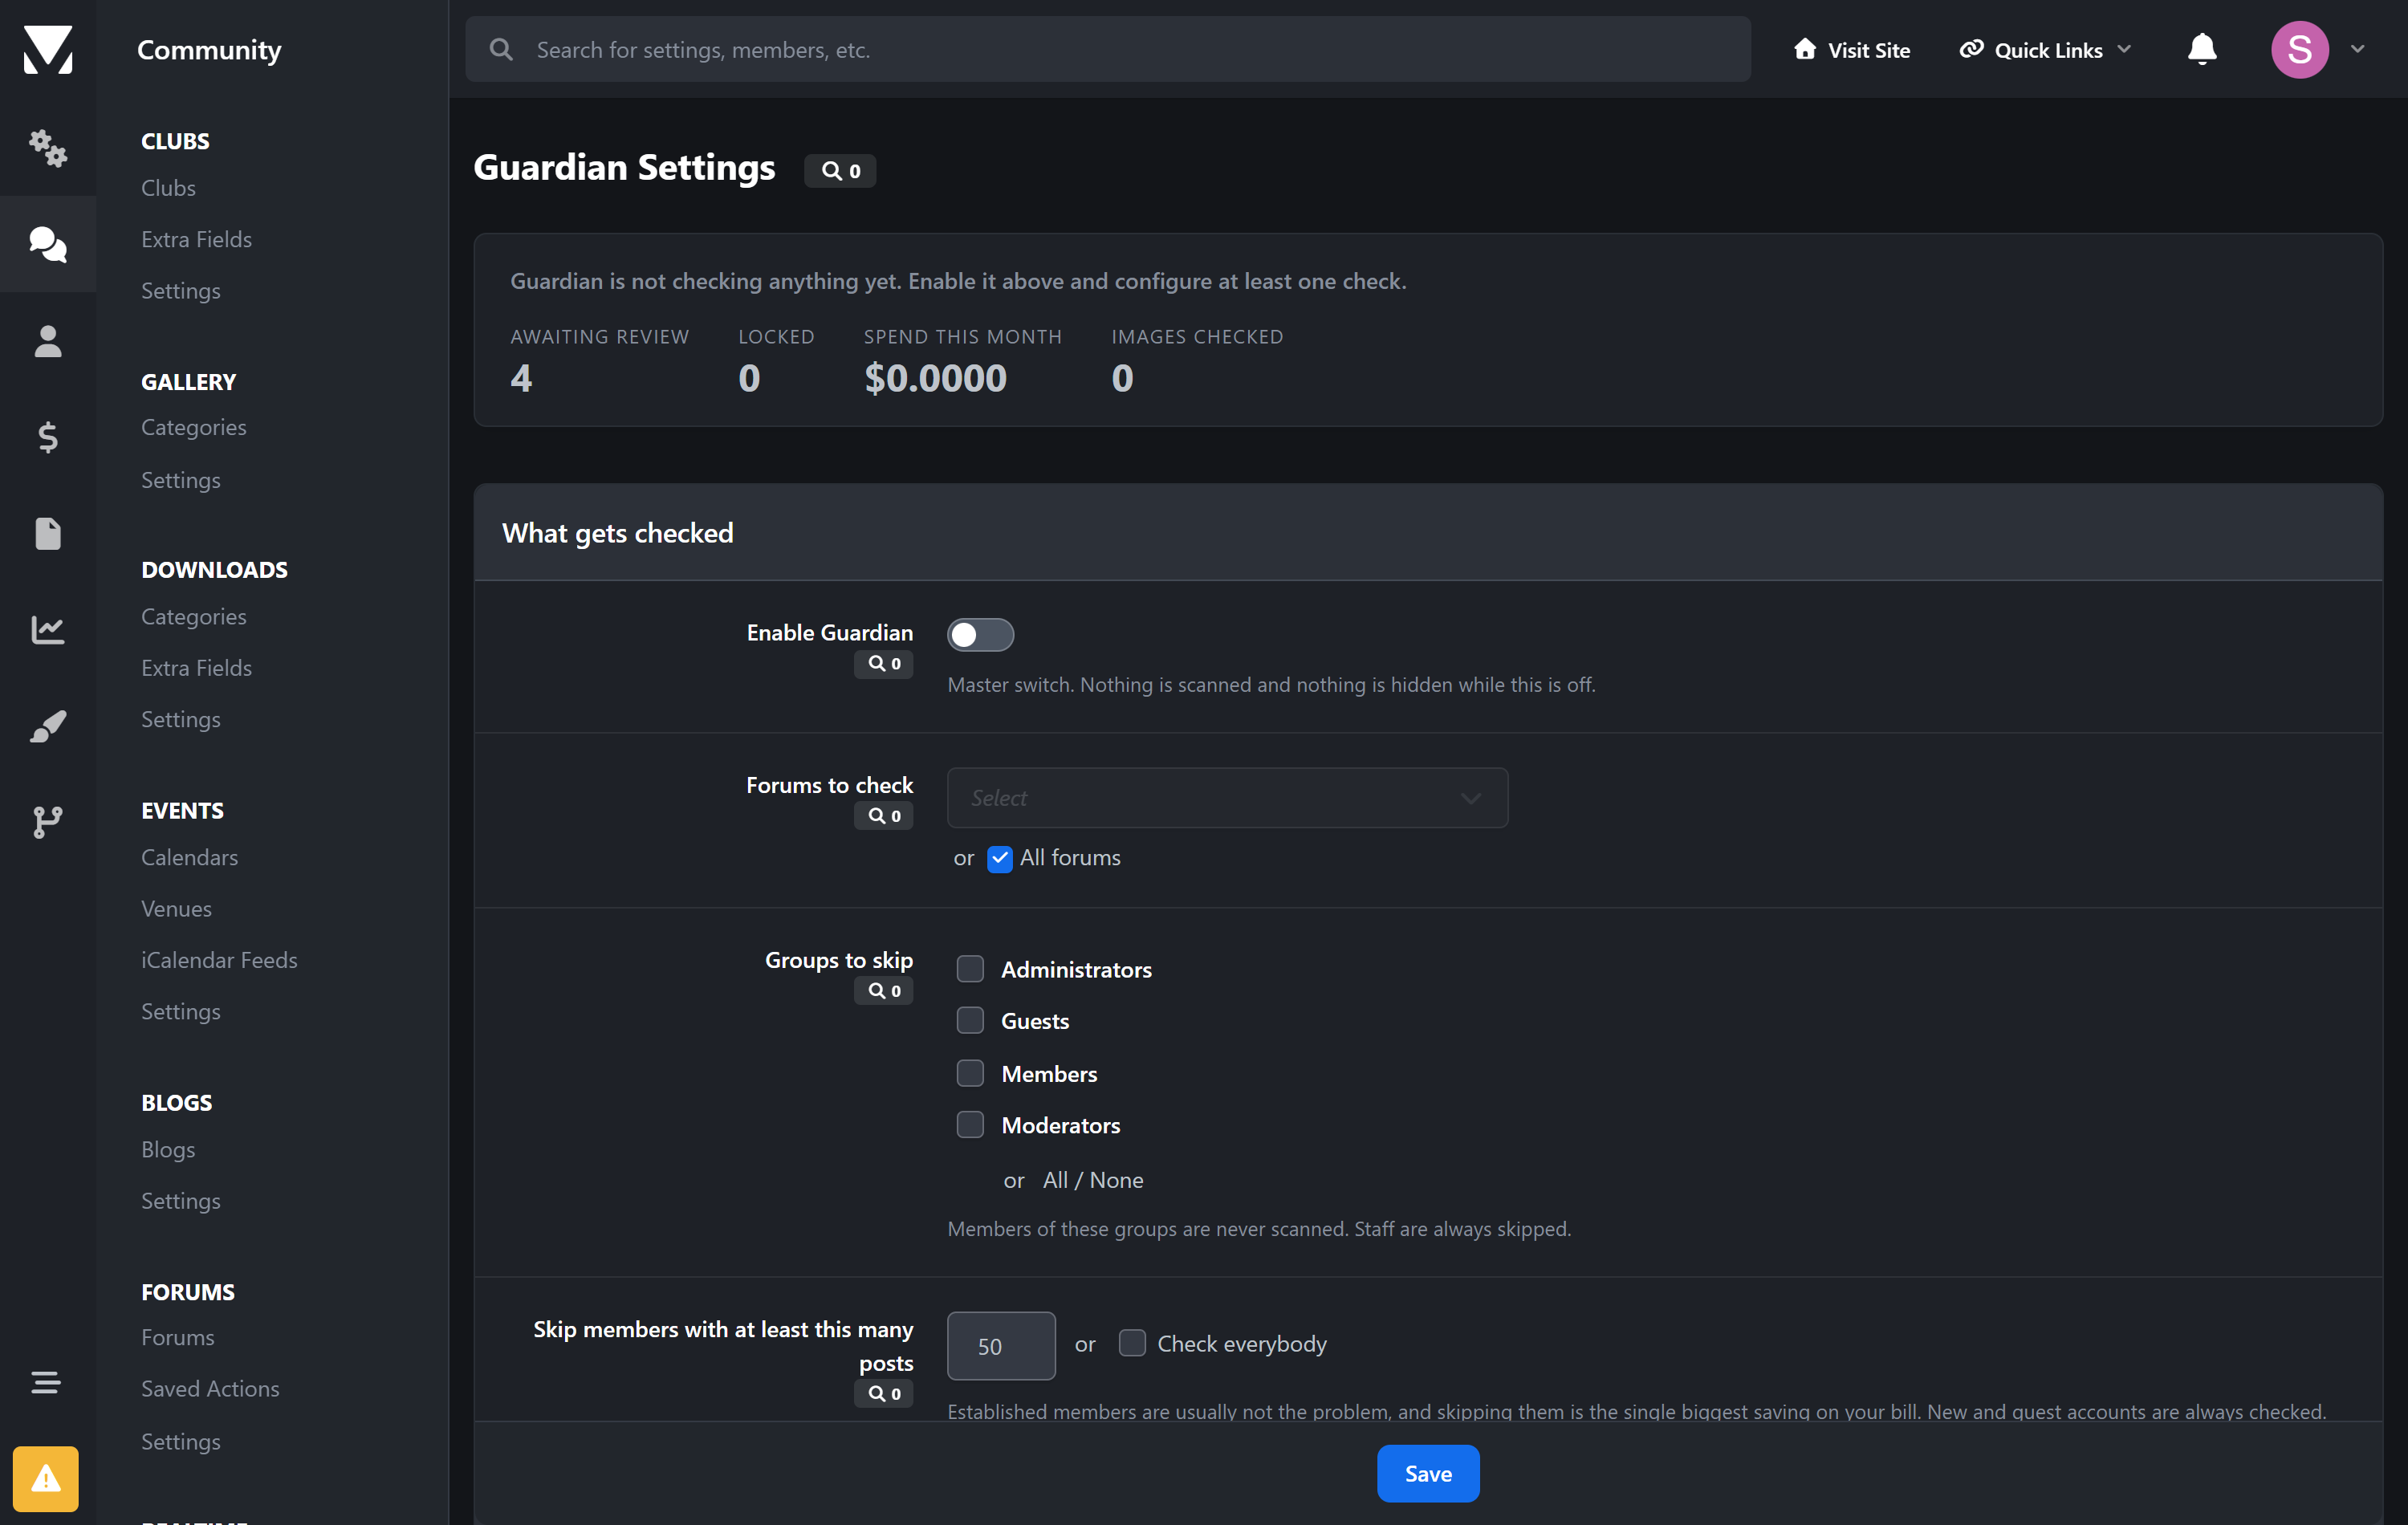Open the Community speech bubbles icon
Viewport: 2408px width, 1525px height.
pos(47,244)
